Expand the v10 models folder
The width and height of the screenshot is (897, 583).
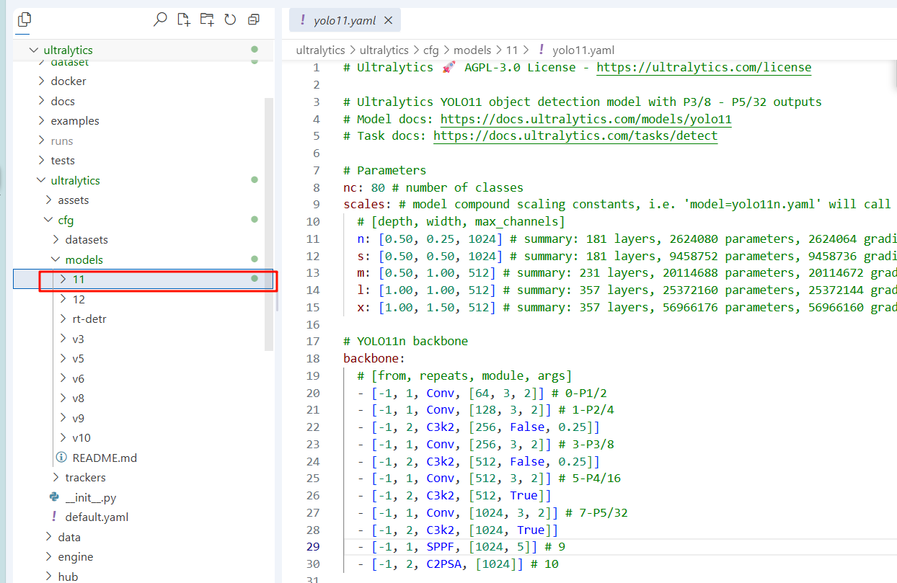81,437
